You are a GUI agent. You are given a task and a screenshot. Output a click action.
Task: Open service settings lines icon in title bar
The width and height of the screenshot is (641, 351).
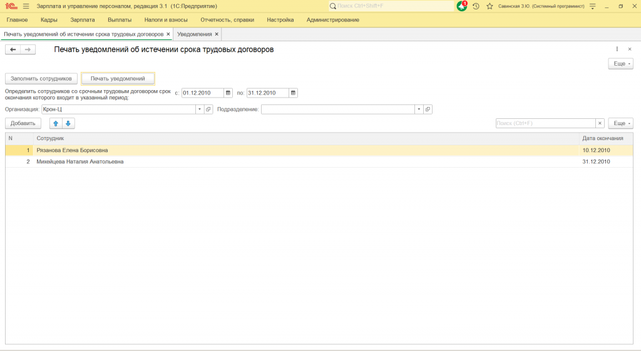(x=592, y=6)
